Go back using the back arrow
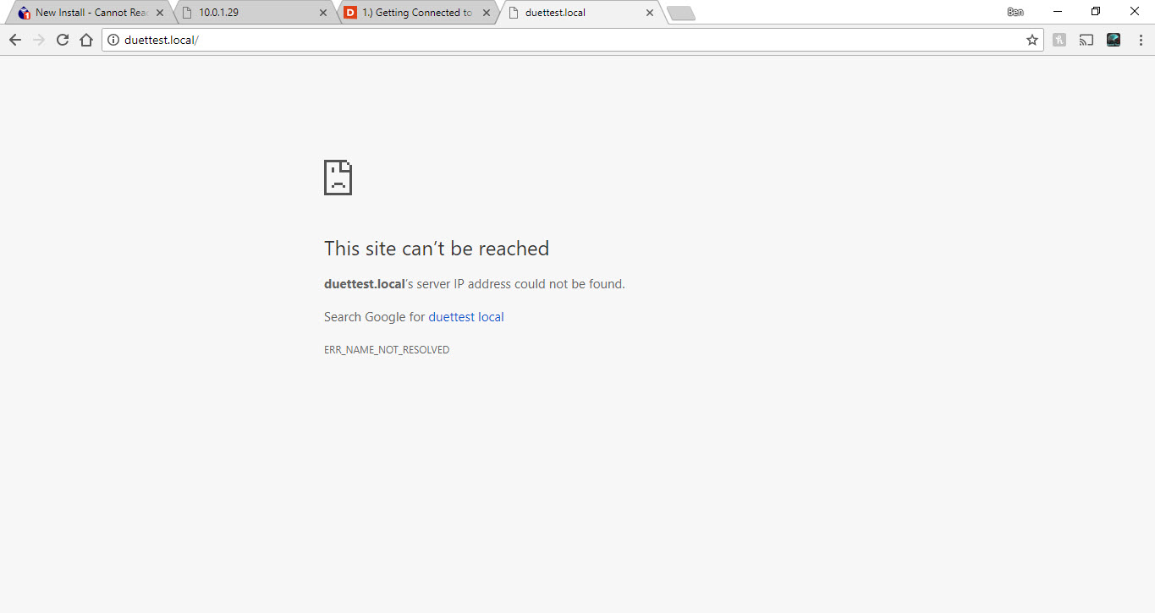The width and height of the screenshot is (1155, 613). click(14, 40)
